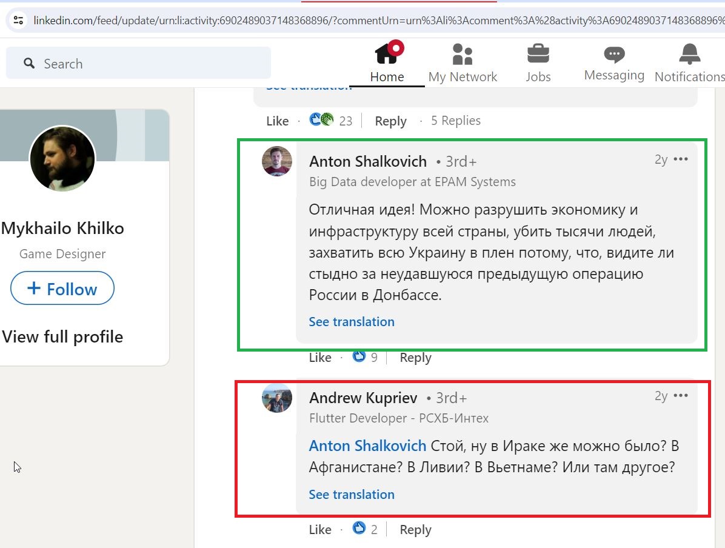Click Andrew Kupriev's author name
This screenshot has height=548, width=725.
364,398
